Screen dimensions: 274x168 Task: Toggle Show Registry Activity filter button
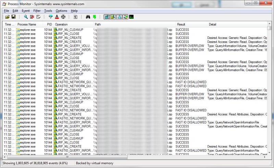107,17
